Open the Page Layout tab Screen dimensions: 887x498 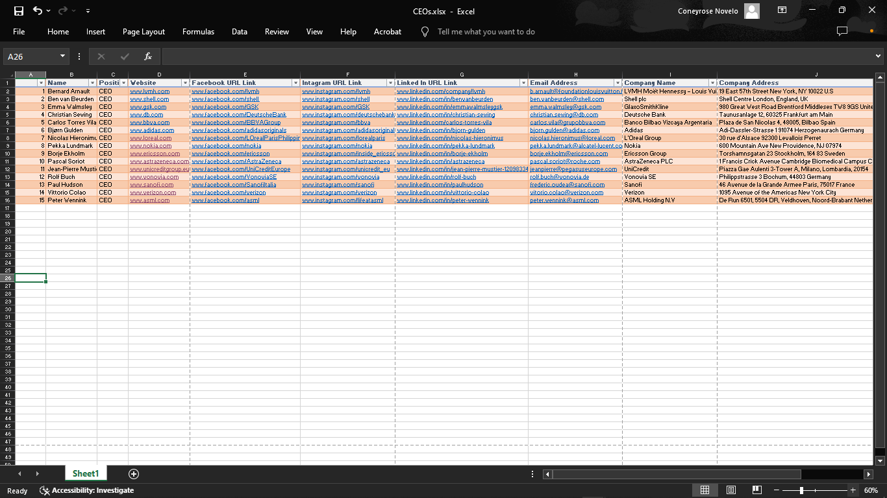tap(144, 32)
